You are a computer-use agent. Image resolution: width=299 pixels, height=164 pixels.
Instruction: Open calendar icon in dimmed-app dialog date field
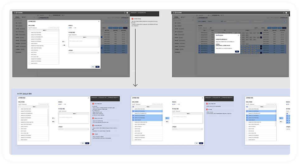tap(98, 53)
